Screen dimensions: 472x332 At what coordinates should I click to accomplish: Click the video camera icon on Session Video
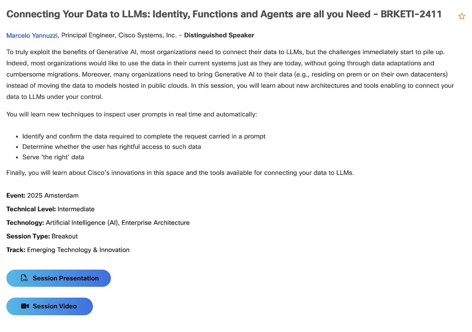tap(25, 306)
